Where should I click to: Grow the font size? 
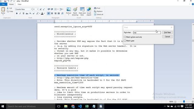41,9
